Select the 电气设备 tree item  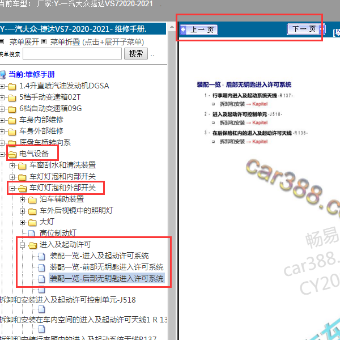pyautogui.click(x=34, y=154)
